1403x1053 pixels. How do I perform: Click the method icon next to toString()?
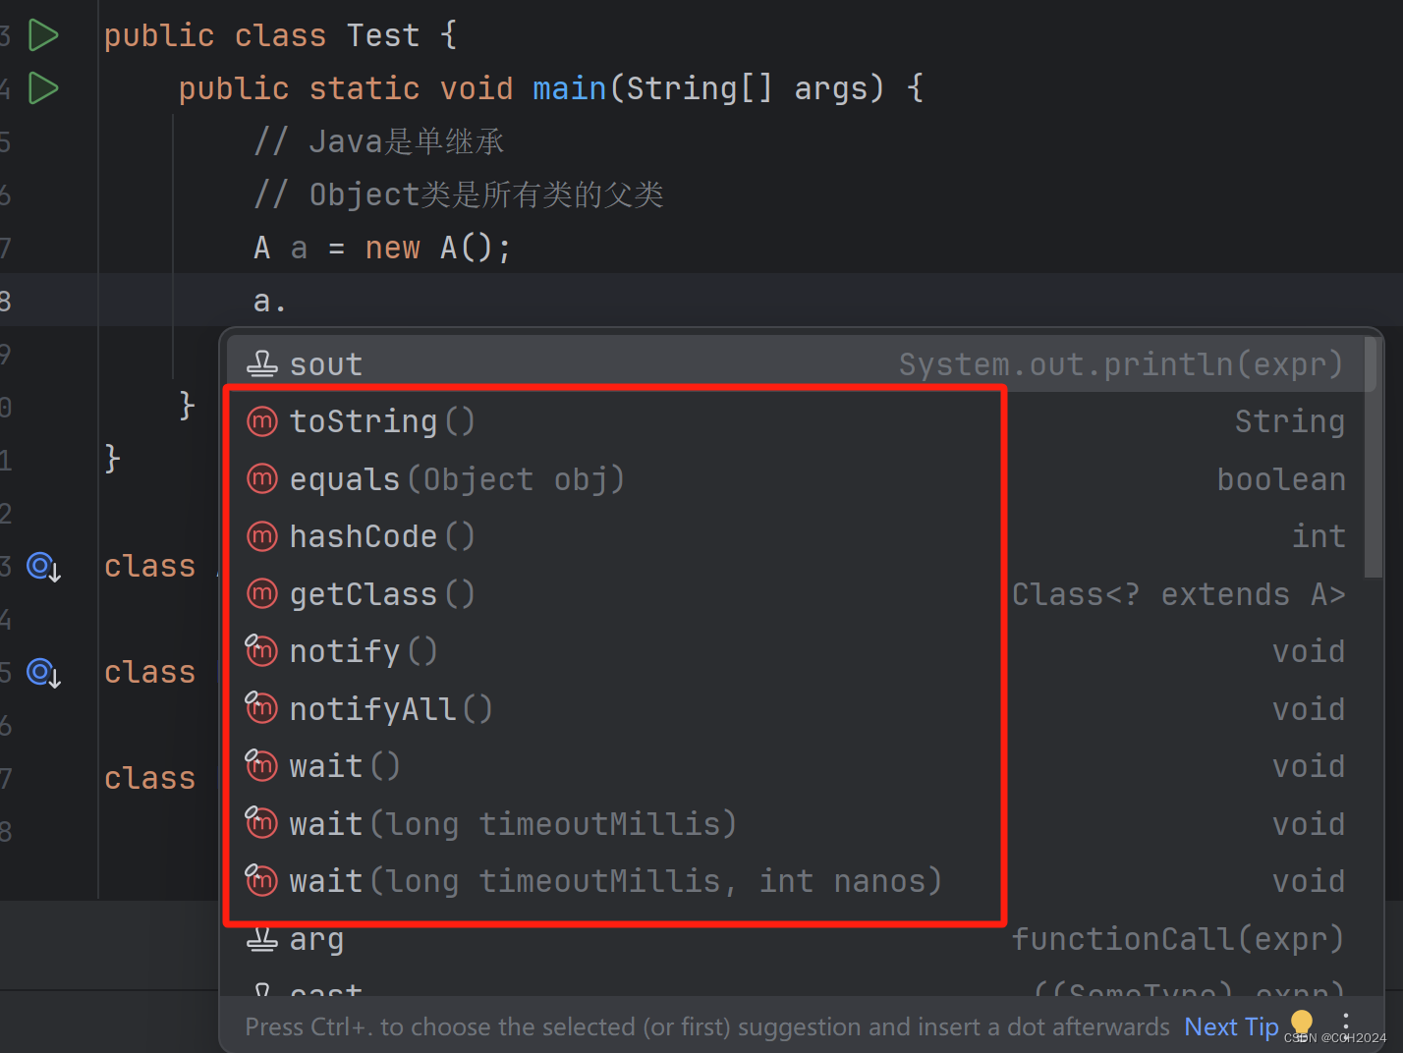pos(261,420)
